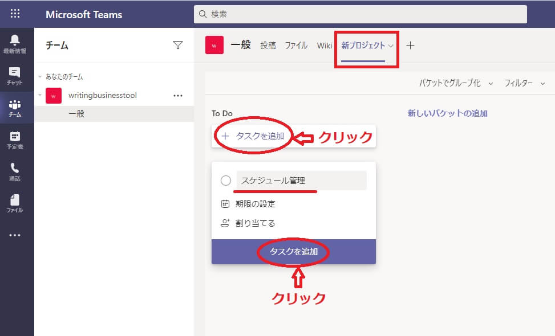
Task: Open the Activity bell icon
Action: 15,43
